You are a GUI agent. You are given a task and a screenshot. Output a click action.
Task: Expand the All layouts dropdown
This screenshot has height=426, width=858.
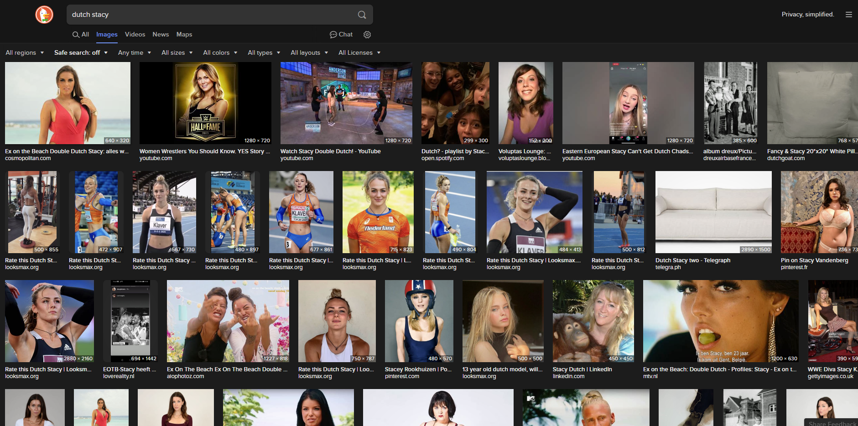(x=309, y=53)
